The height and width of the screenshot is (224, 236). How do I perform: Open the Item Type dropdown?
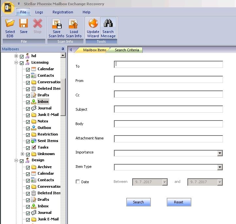[220, 167]
